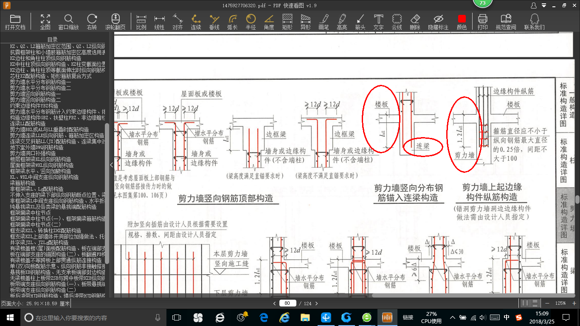580x326 pixels.
Task: Select the 比例 scale tool
Action: (141, 22)
